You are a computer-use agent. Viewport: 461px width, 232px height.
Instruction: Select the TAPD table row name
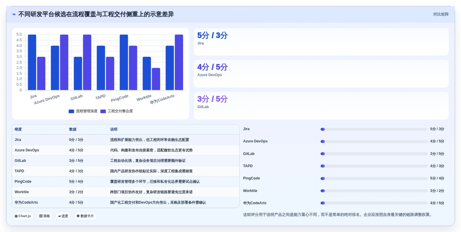point(19,171)
